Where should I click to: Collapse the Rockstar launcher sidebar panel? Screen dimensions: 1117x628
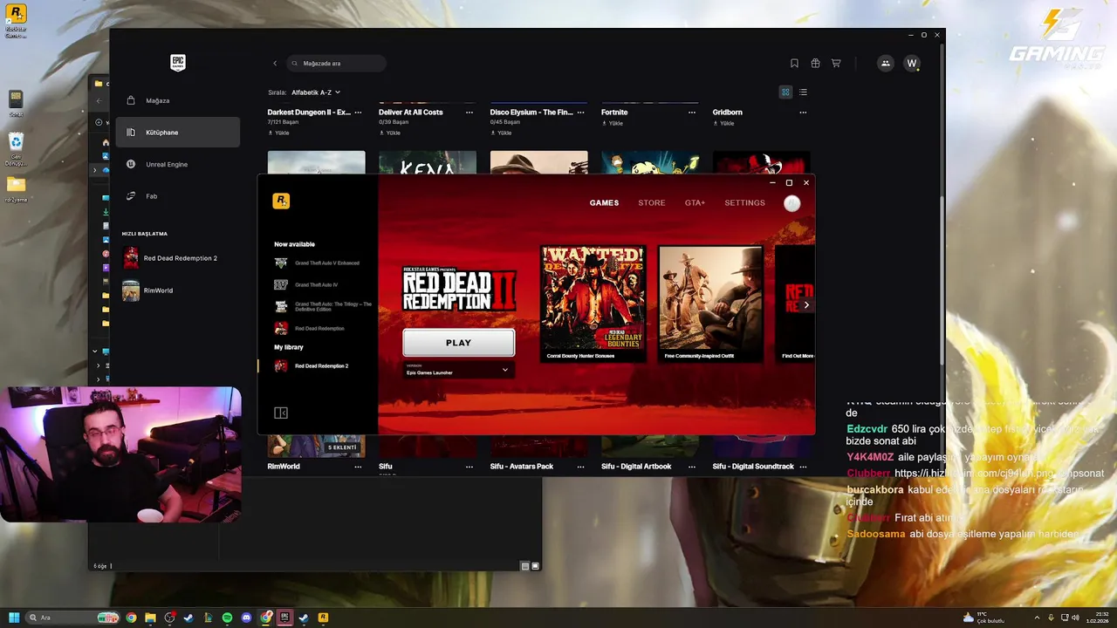point(281,413)
